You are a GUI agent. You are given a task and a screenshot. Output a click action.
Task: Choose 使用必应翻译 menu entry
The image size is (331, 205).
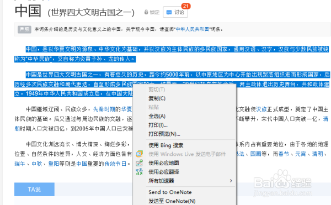164,172
